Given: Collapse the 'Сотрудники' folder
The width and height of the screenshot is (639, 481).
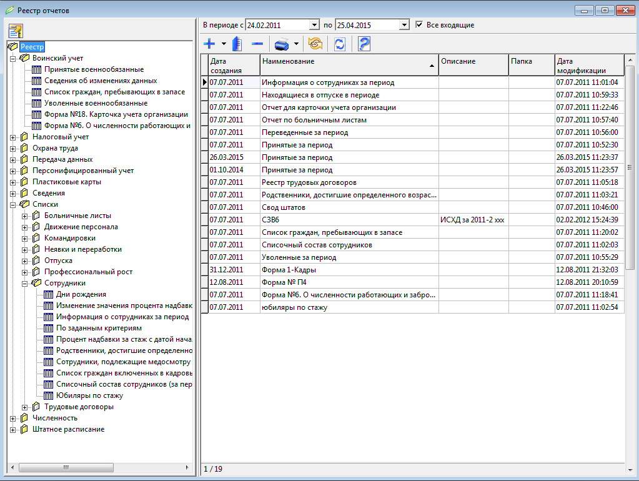Looking at the screenshot, I should (25, 284).
